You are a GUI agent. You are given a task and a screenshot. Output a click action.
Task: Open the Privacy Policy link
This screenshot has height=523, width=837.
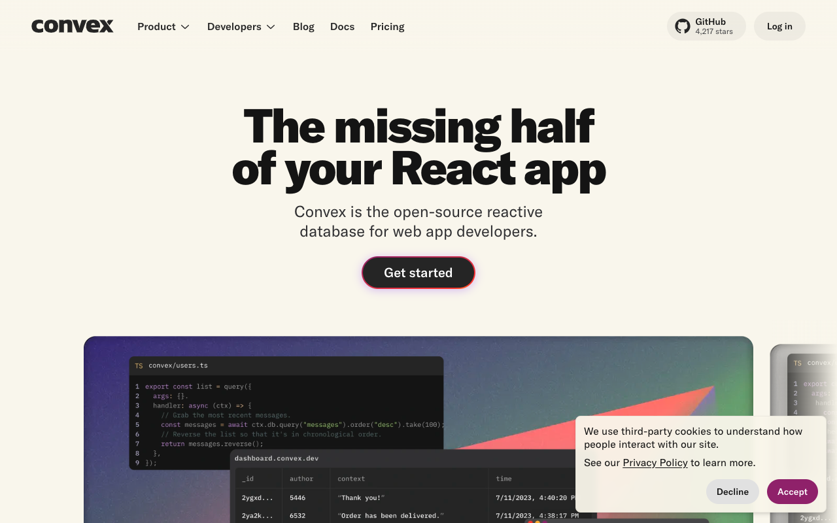[x=655, y=462]
